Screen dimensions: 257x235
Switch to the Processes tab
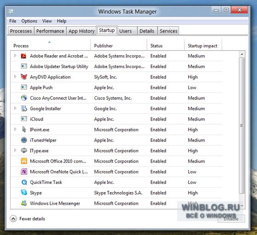21,31
